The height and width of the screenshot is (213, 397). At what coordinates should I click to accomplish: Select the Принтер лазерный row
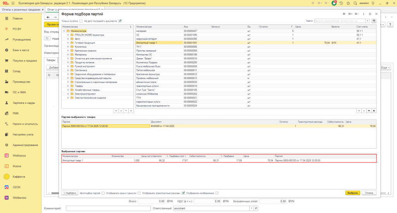pos(256,51)
